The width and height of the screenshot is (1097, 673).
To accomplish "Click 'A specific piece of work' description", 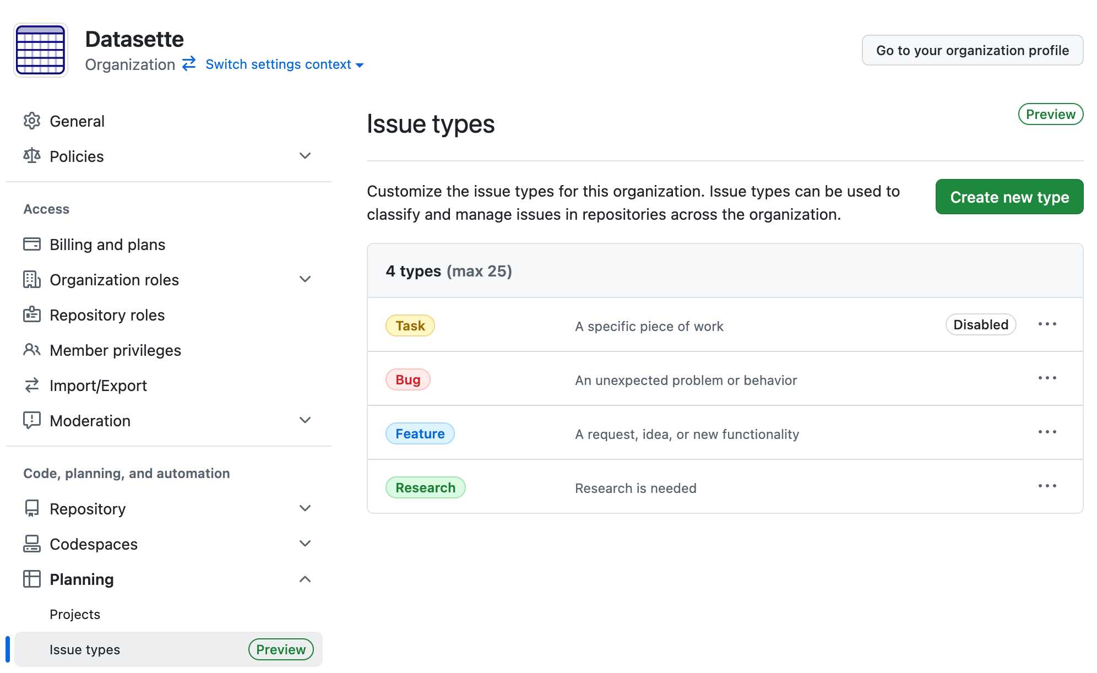I will pos(649,326).
